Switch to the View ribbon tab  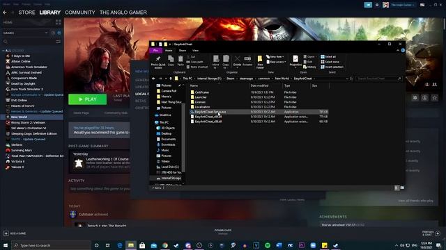point(195,51)
